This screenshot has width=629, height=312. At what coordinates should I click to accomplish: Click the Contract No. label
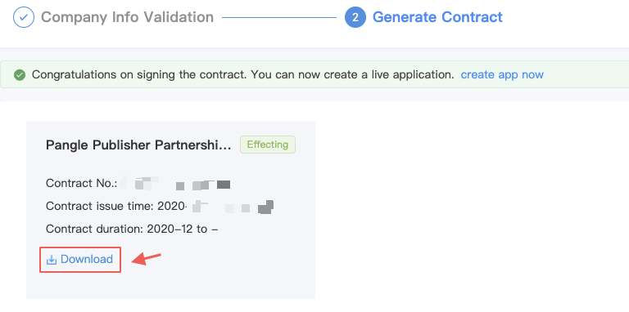(x=81, y=183)
